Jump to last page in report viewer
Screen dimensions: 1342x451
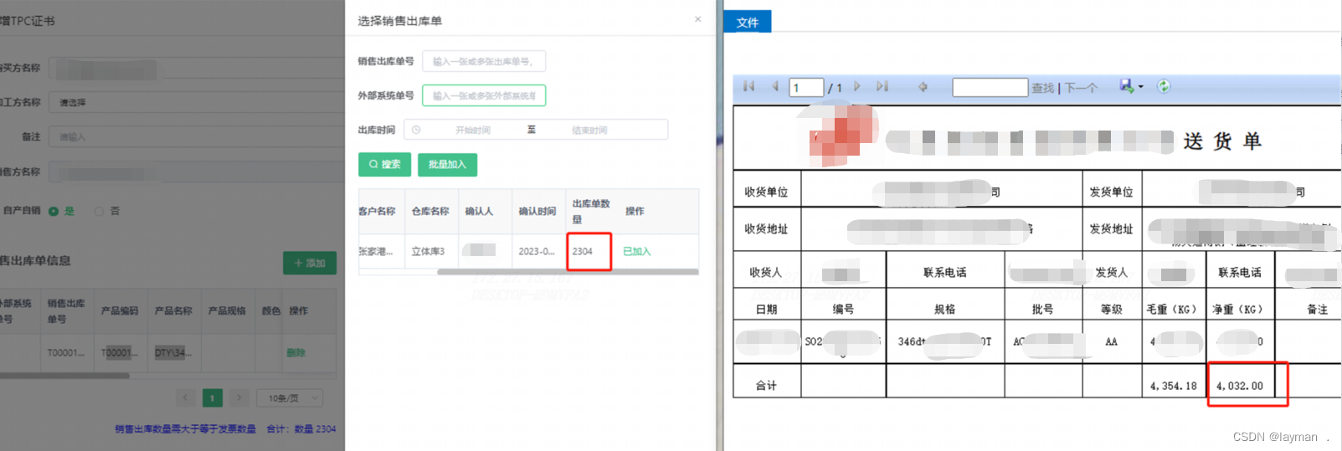pyautogui.click(x=882, y=86)
